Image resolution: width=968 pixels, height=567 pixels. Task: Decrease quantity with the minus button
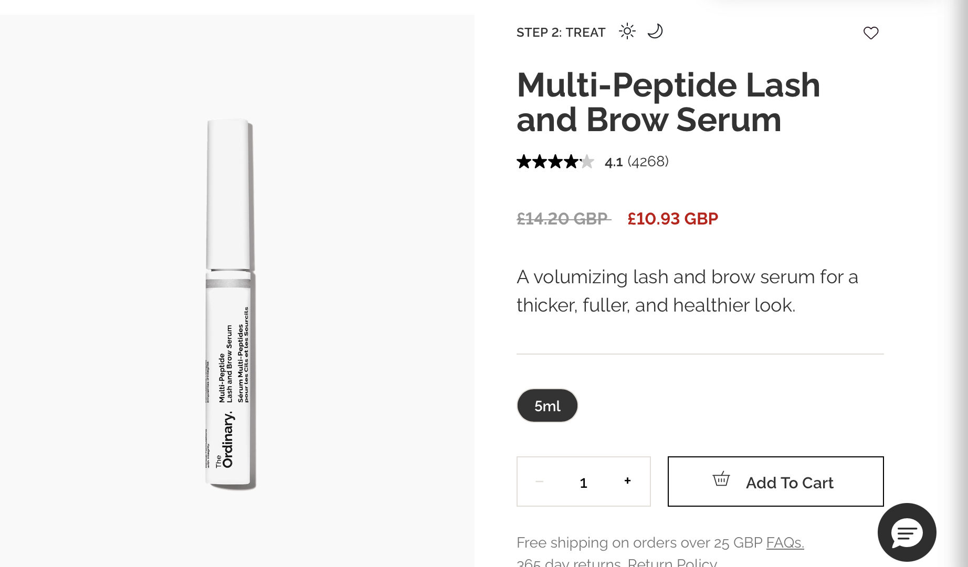[539, 482]
